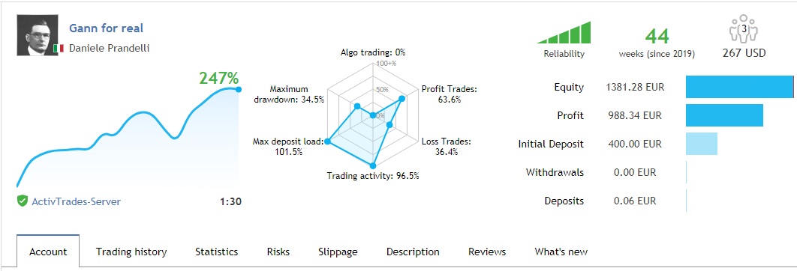Select the Description tab
797x271 pixels.
(413, 252)
